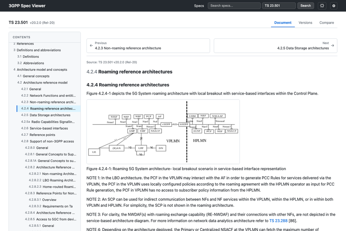Click the roaming architecture figure image
Image resolution: width=346 pixels, height=231 pixels.
point(163,132)
